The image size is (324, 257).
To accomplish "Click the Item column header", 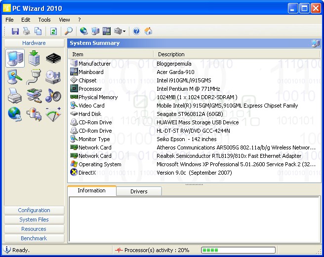I will click(111, 54).
